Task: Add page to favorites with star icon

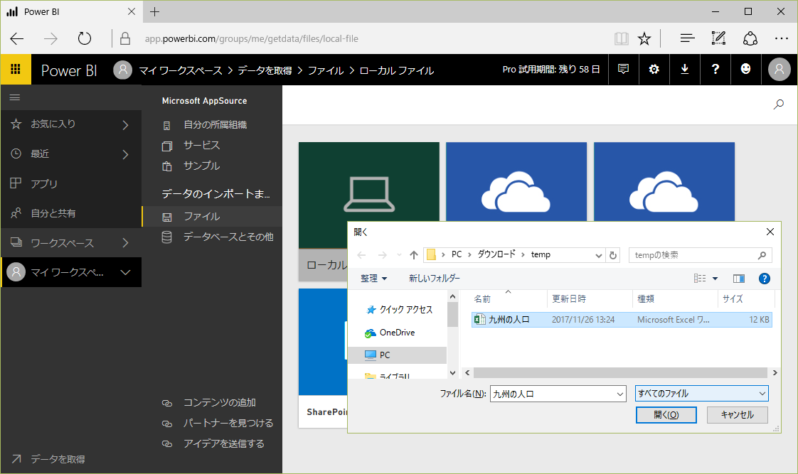Action: 644,38
